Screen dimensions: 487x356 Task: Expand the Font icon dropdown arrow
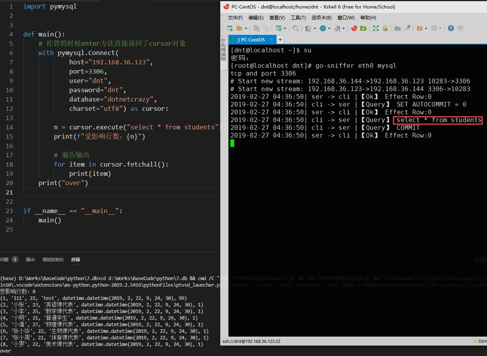(344, 28)
